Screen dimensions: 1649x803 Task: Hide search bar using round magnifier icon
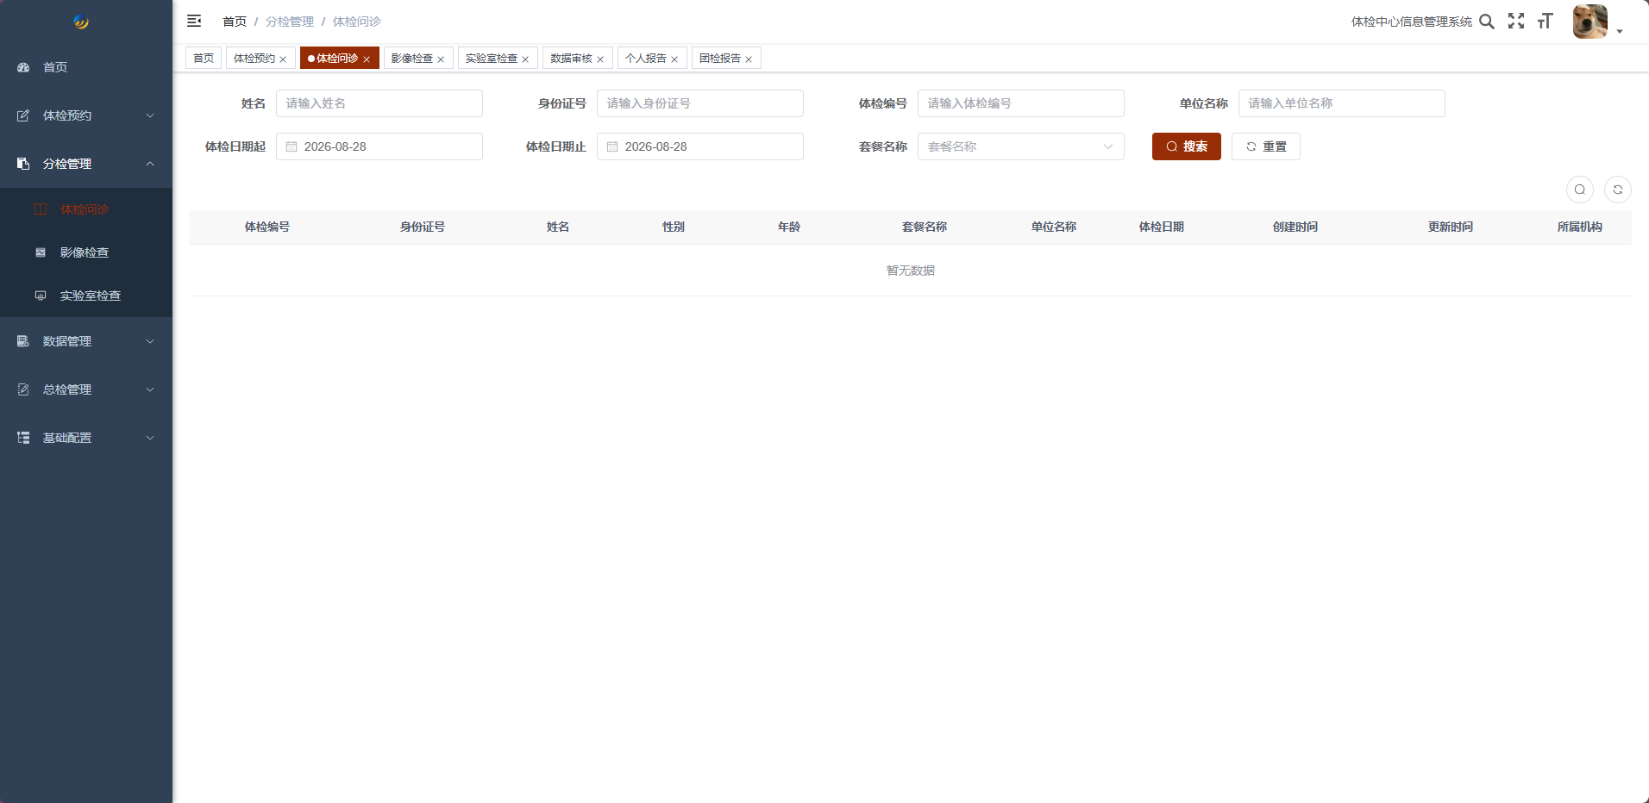1580,190
